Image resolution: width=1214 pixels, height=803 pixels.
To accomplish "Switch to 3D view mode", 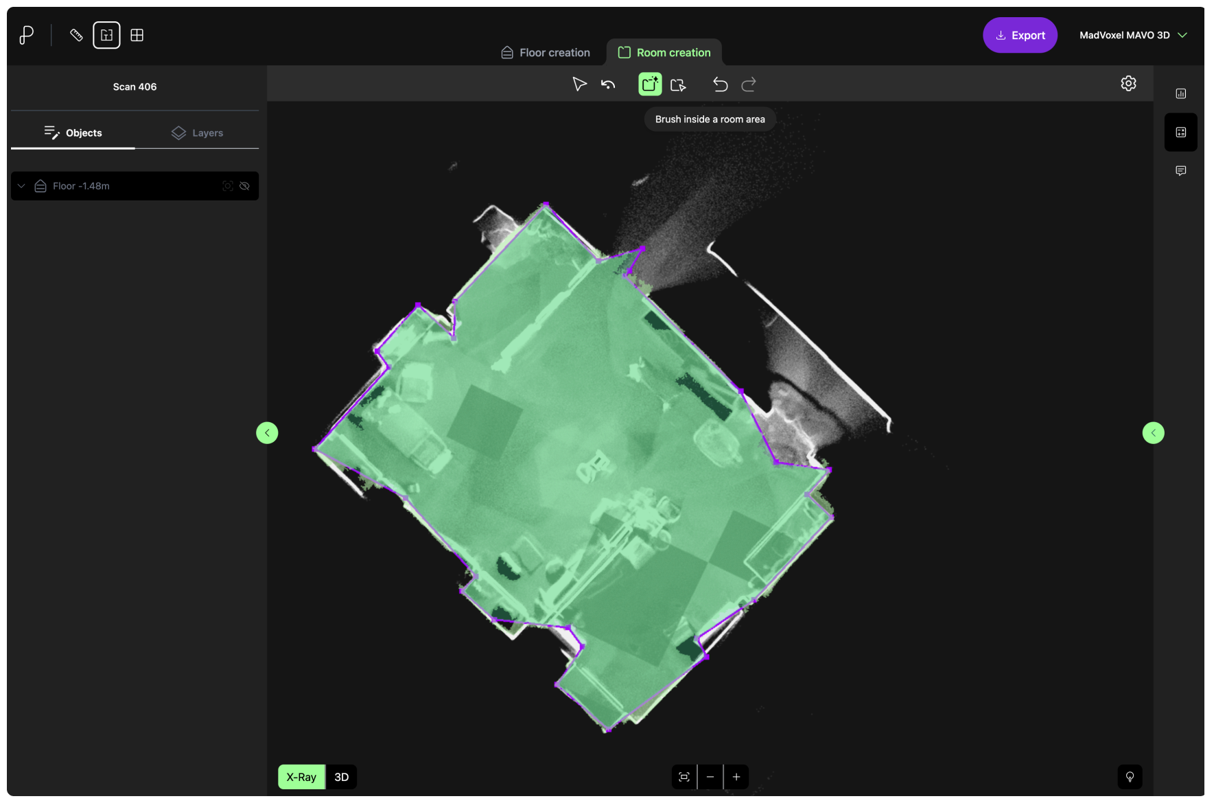I will pos(341,777).
